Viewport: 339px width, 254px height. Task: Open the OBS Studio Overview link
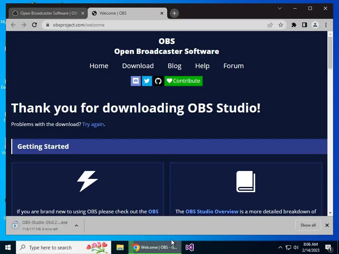click(212, 211)
